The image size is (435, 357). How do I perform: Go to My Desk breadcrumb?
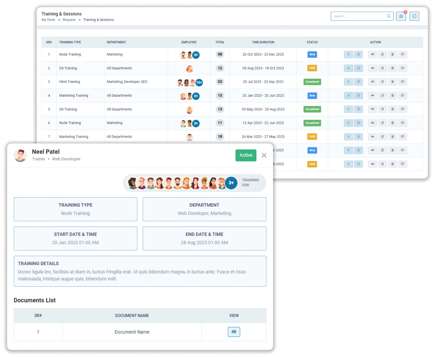pyautogui.click(x=48, y=20)
